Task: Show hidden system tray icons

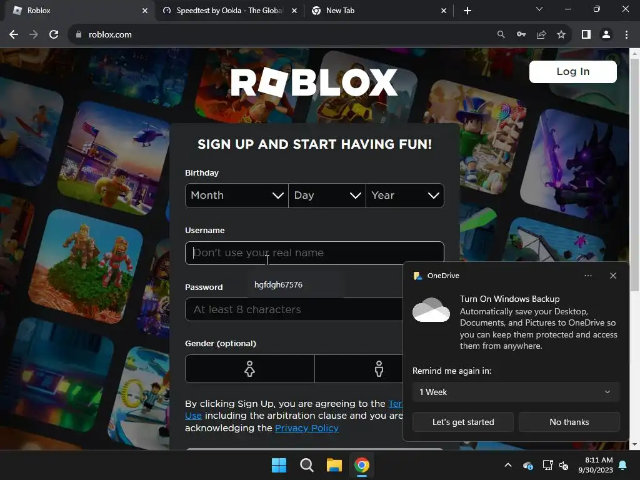Action: (508, 465)
